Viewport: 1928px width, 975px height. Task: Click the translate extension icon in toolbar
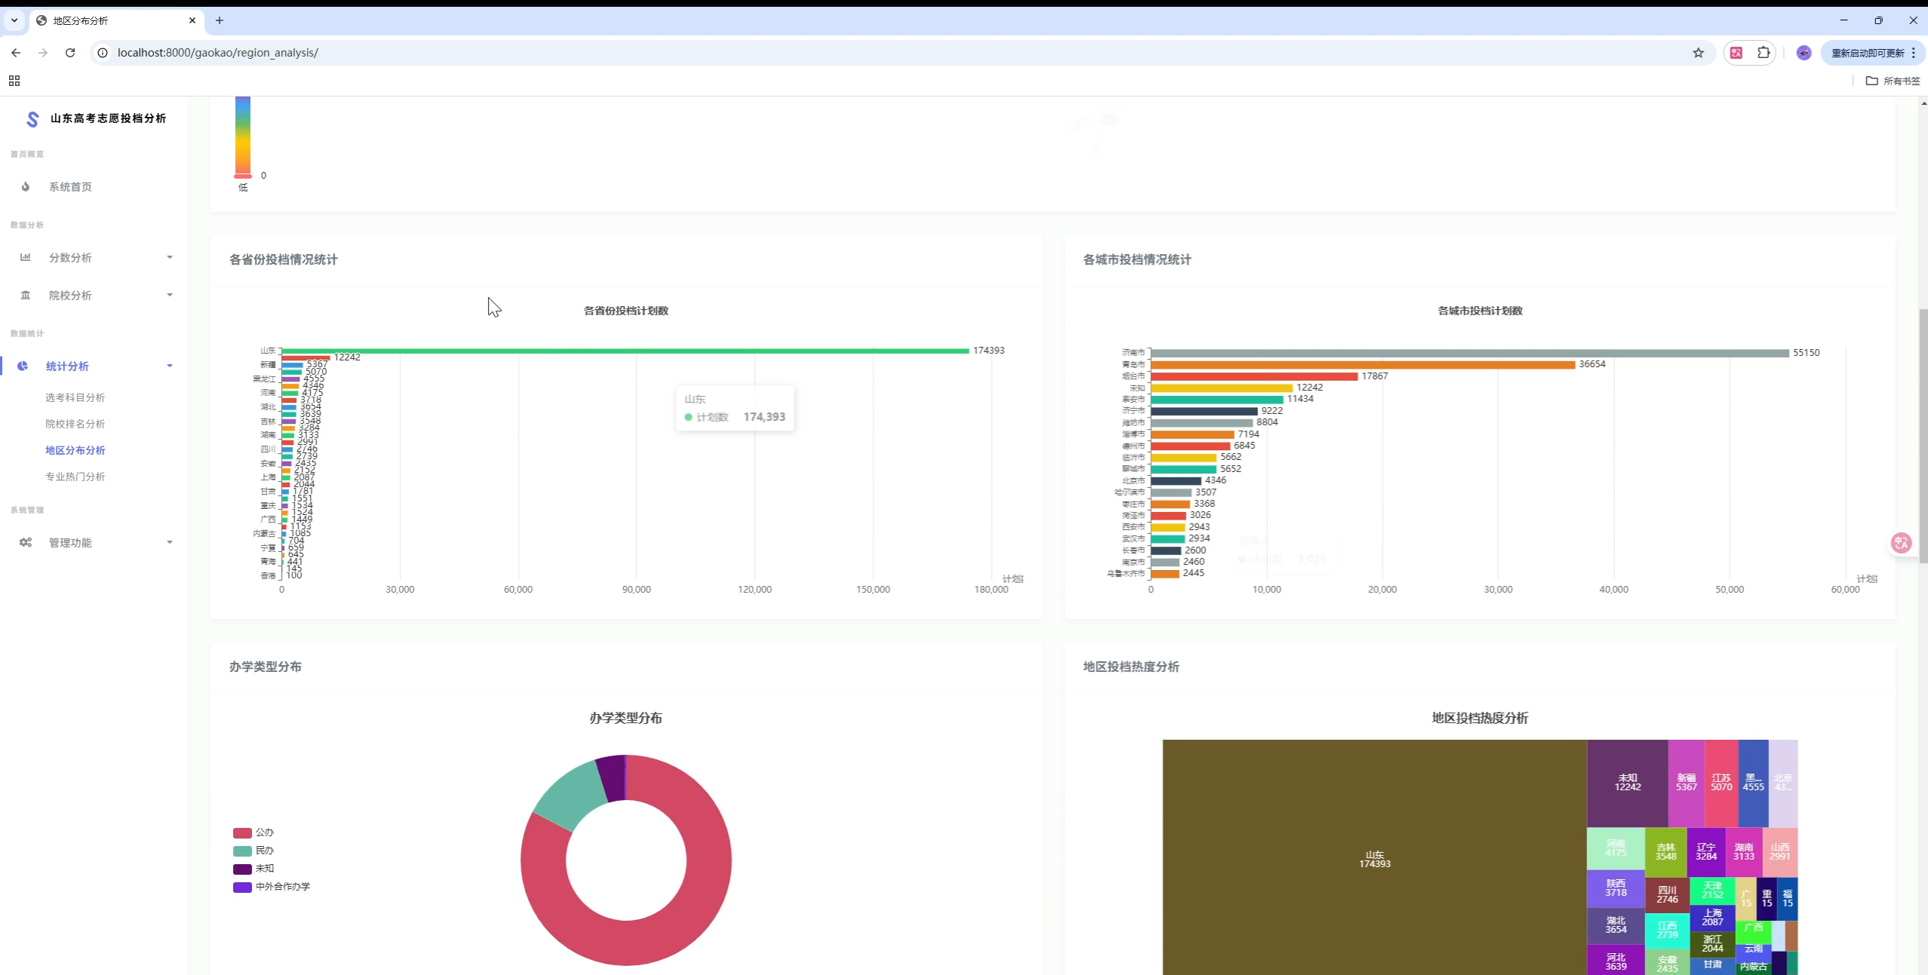(1736, 53)
